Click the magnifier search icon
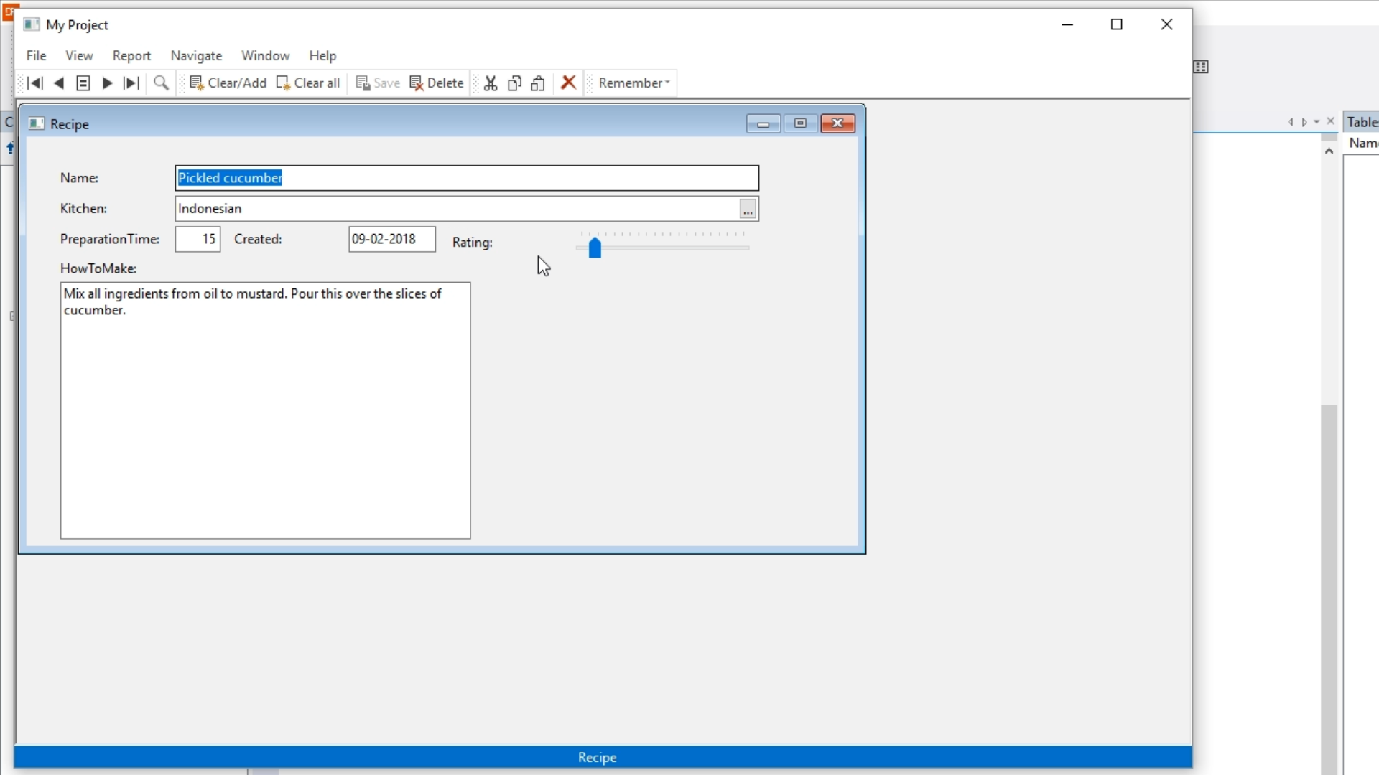Screen dimensions: 1379x775 162,83
